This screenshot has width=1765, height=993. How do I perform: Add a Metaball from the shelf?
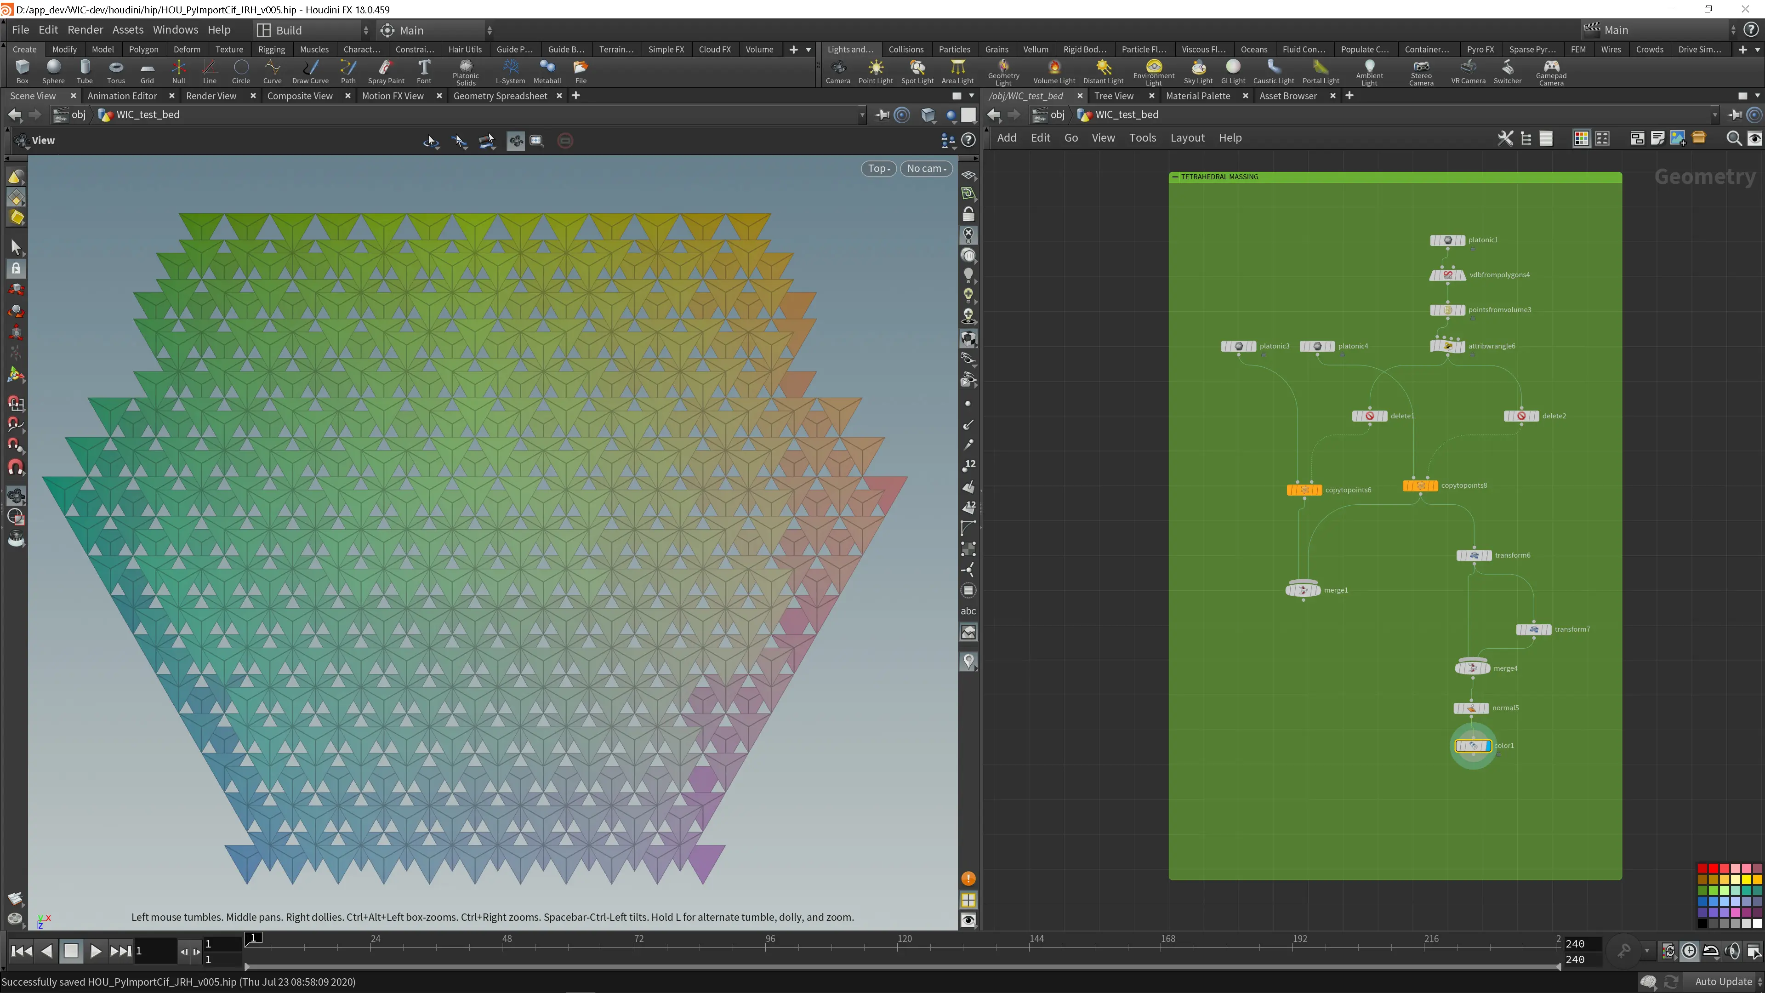point(547,71)
